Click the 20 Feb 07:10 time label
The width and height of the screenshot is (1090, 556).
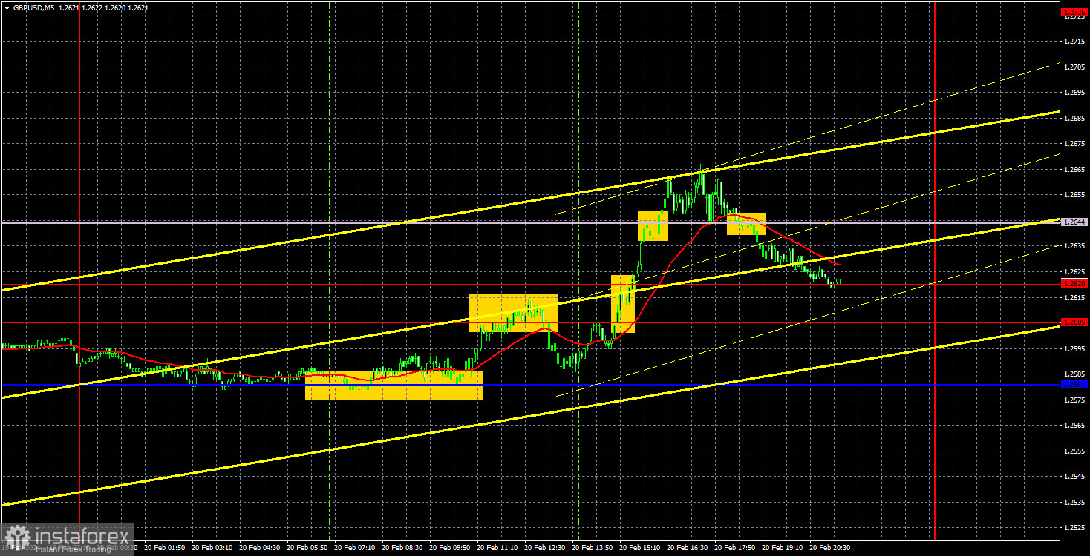point(353,548)
